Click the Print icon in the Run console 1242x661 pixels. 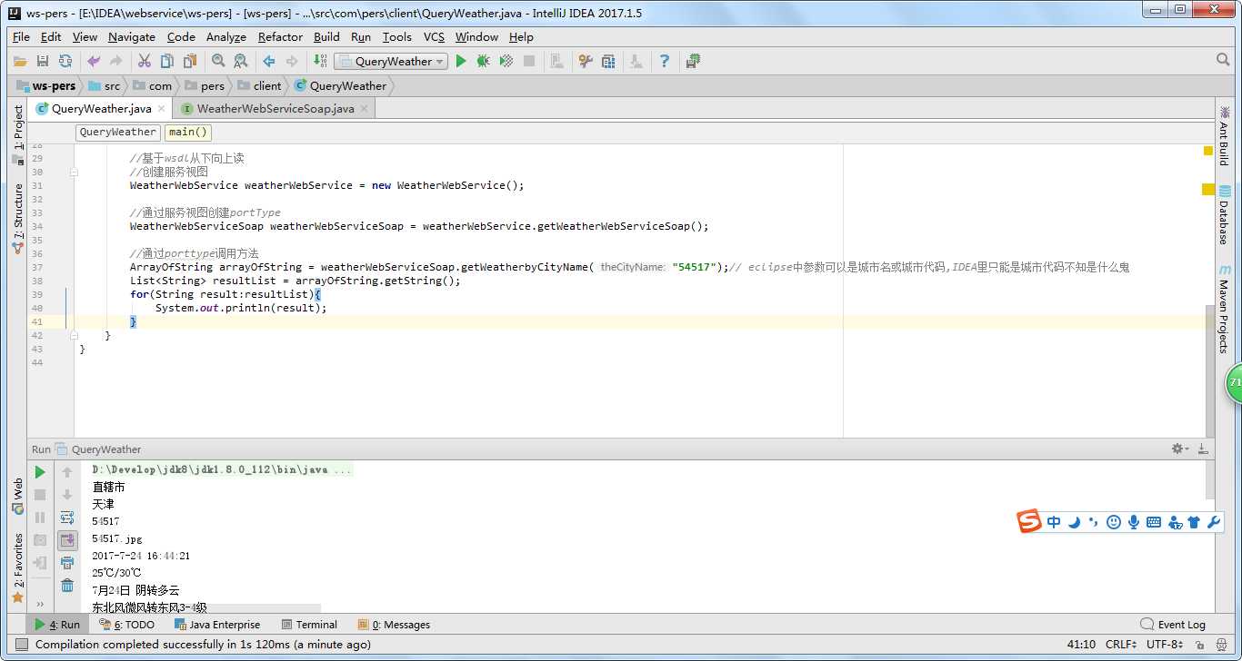[x=67, y=563]
